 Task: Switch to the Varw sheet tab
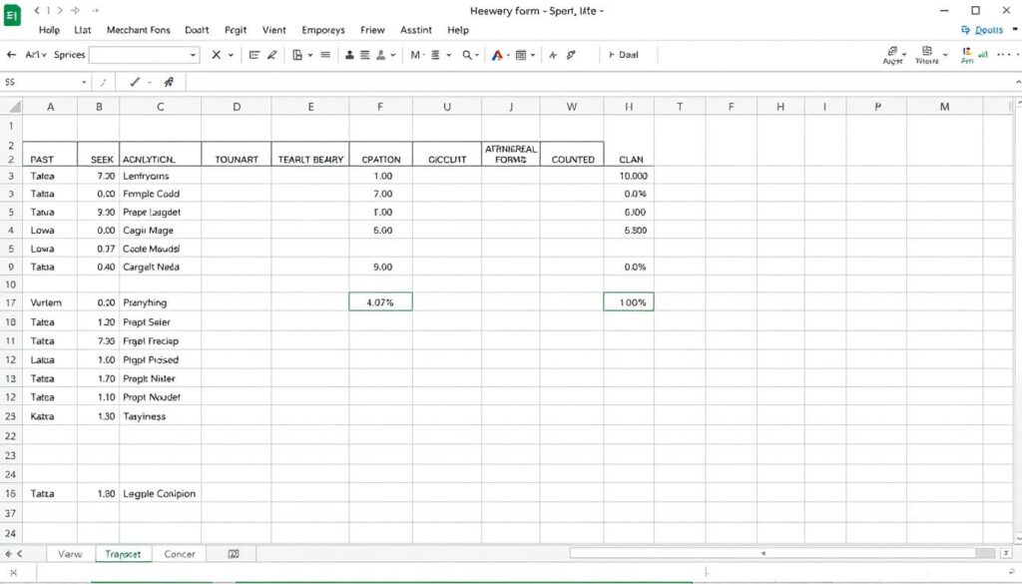coord(70,553)
